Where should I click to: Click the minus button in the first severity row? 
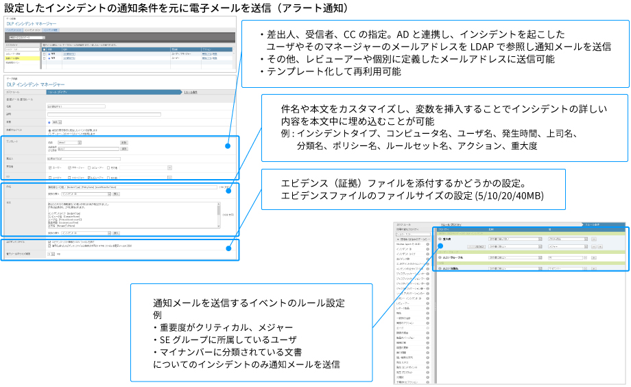593,239
